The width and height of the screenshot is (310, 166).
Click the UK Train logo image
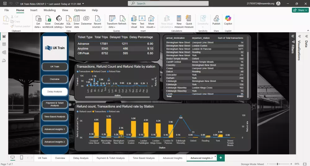tap(55, 48)
